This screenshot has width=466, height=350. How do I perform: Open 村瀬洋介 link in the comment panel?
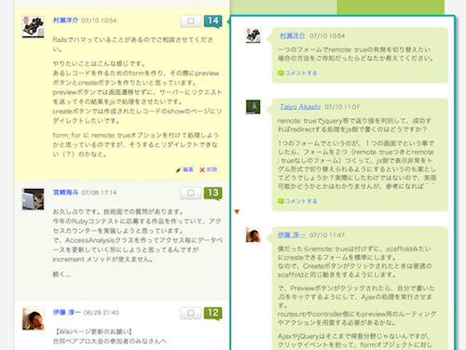tap(293, 35)
